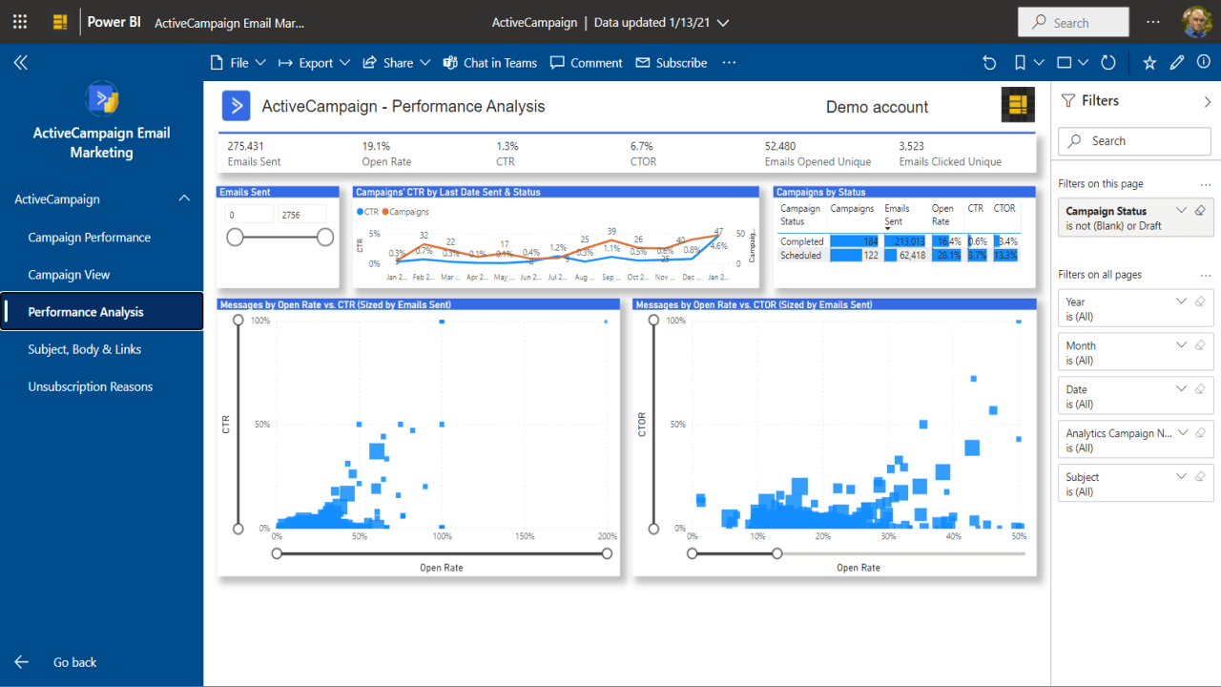Collapse the ActiveCampaign navigation section
Viewport: 1221px width, 687px height.
coord(184,198)
